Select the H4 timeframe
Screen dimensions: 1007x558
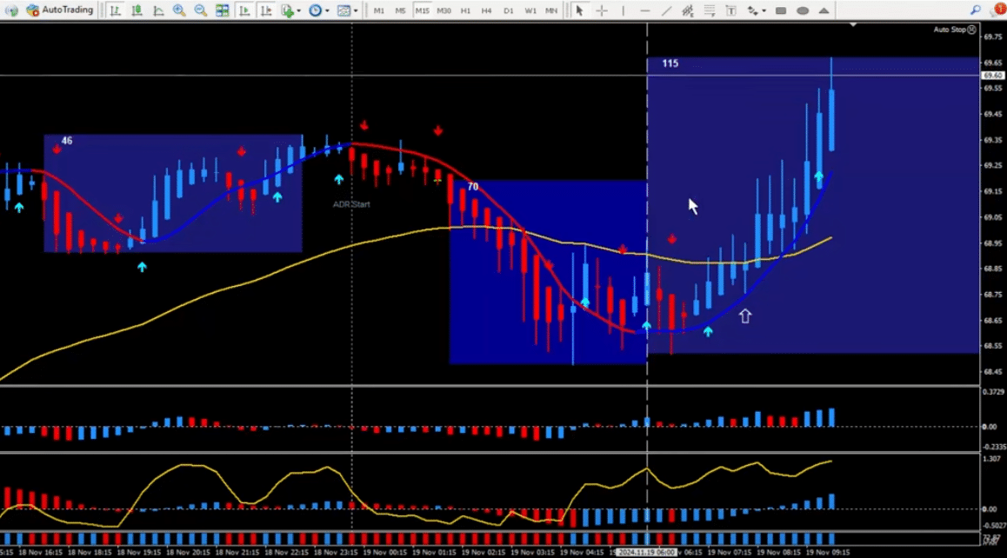tap(487, 10)
